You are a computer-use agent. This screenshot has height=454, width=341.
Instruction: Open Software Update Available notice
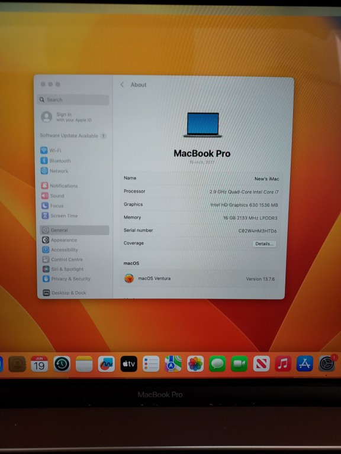point(73,135)
